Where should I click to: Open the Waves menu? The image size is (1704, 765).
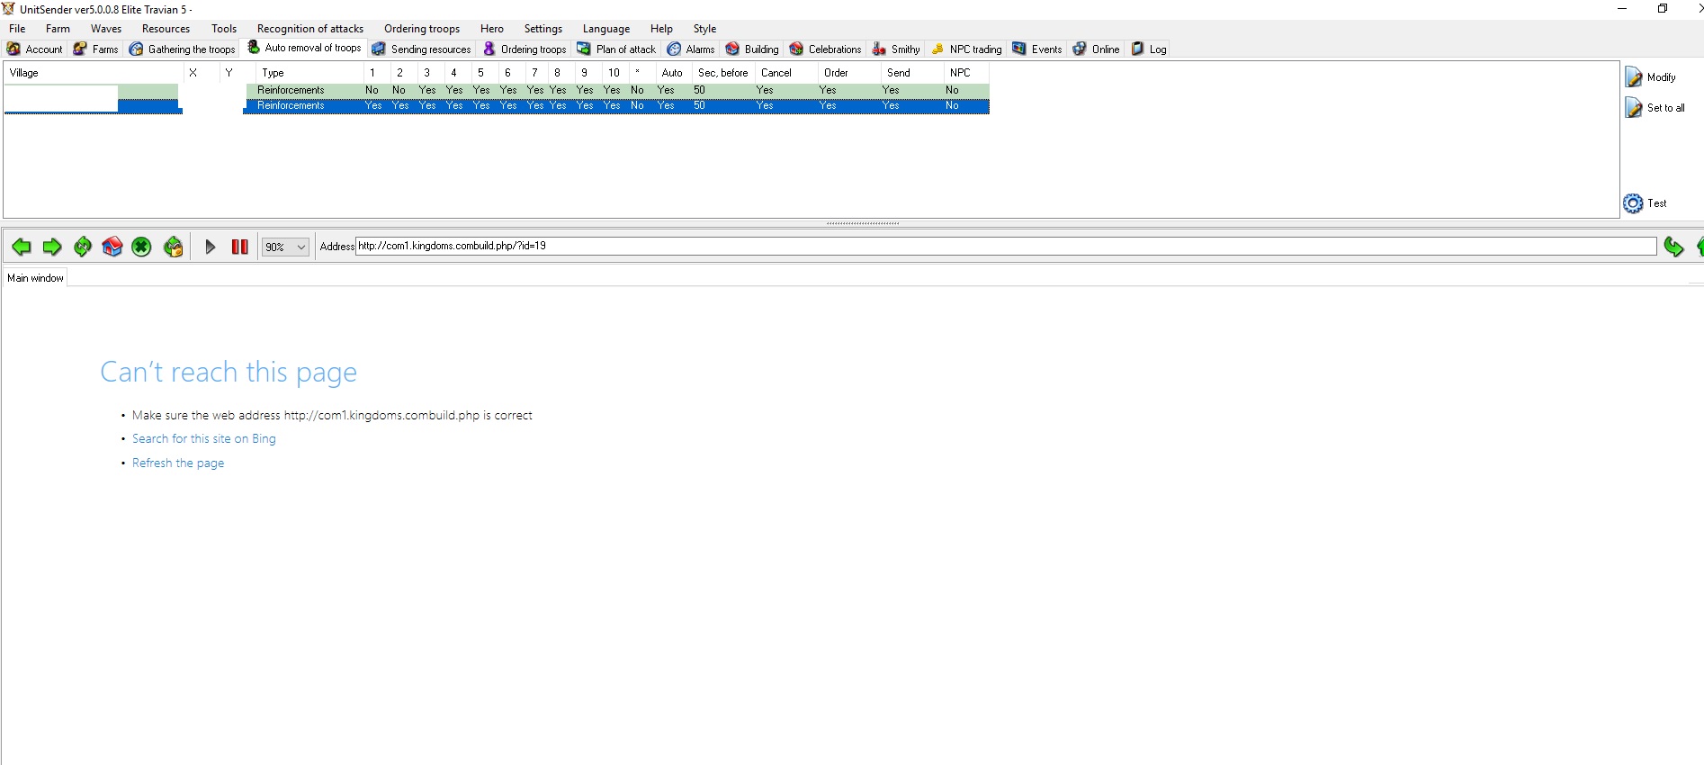(x=106, y=29)
